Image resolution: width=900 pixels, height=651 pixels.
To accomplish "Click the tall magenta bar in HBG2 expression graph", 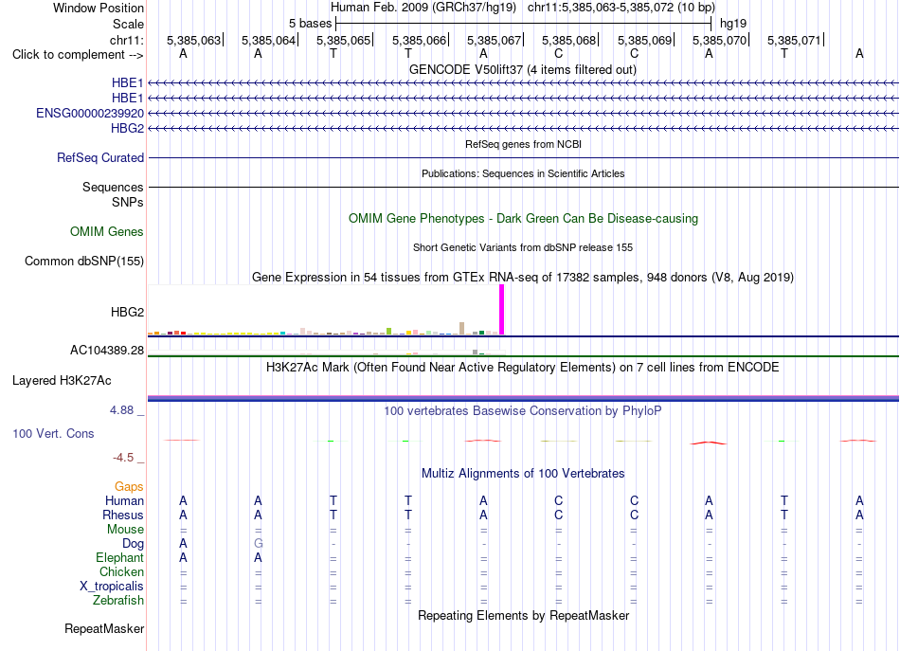I will pos(502,310).
